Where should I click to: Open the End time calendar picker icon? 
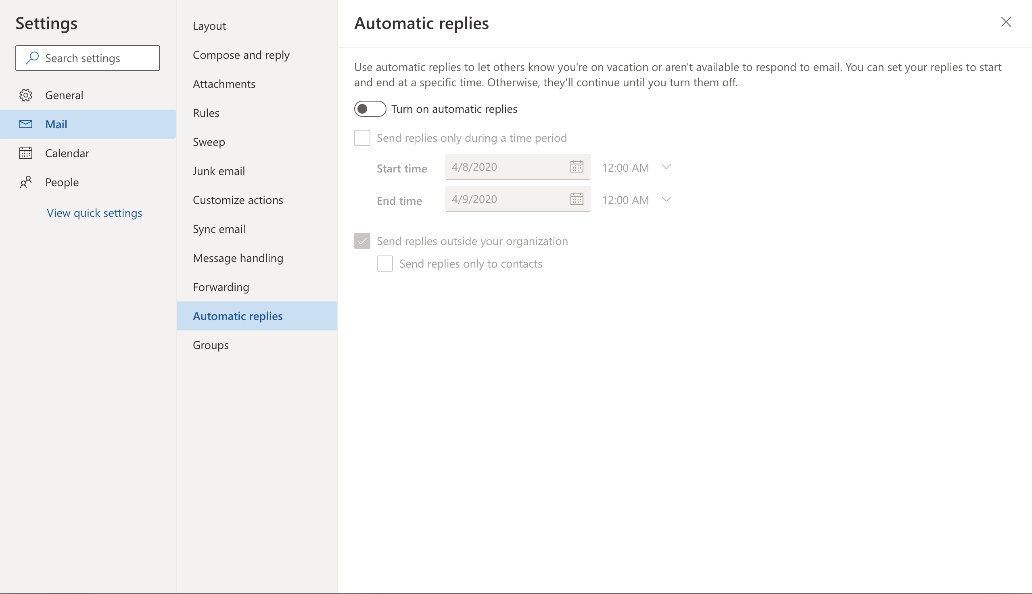click(x=577, y=199)
